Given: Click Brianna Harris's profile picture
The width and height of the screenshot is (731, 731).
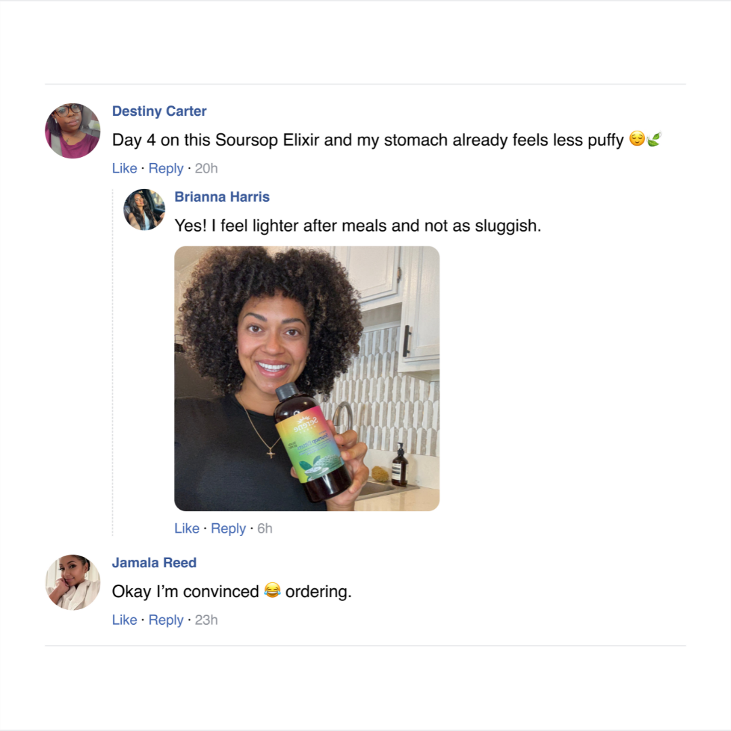Looking at the screenshot, I should tap(144, 210).
